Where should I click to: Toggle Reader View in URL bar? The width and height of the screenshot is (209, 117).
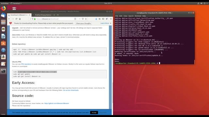click(x=75, y=19)
